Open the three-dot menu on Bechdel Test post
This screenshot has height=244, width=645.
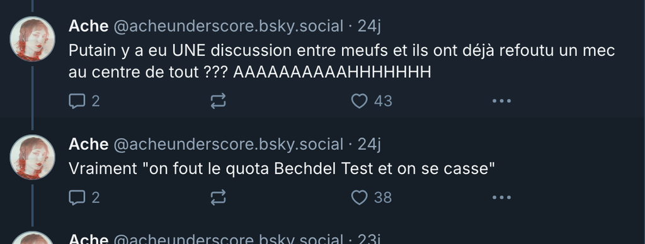tap(501, 197)
